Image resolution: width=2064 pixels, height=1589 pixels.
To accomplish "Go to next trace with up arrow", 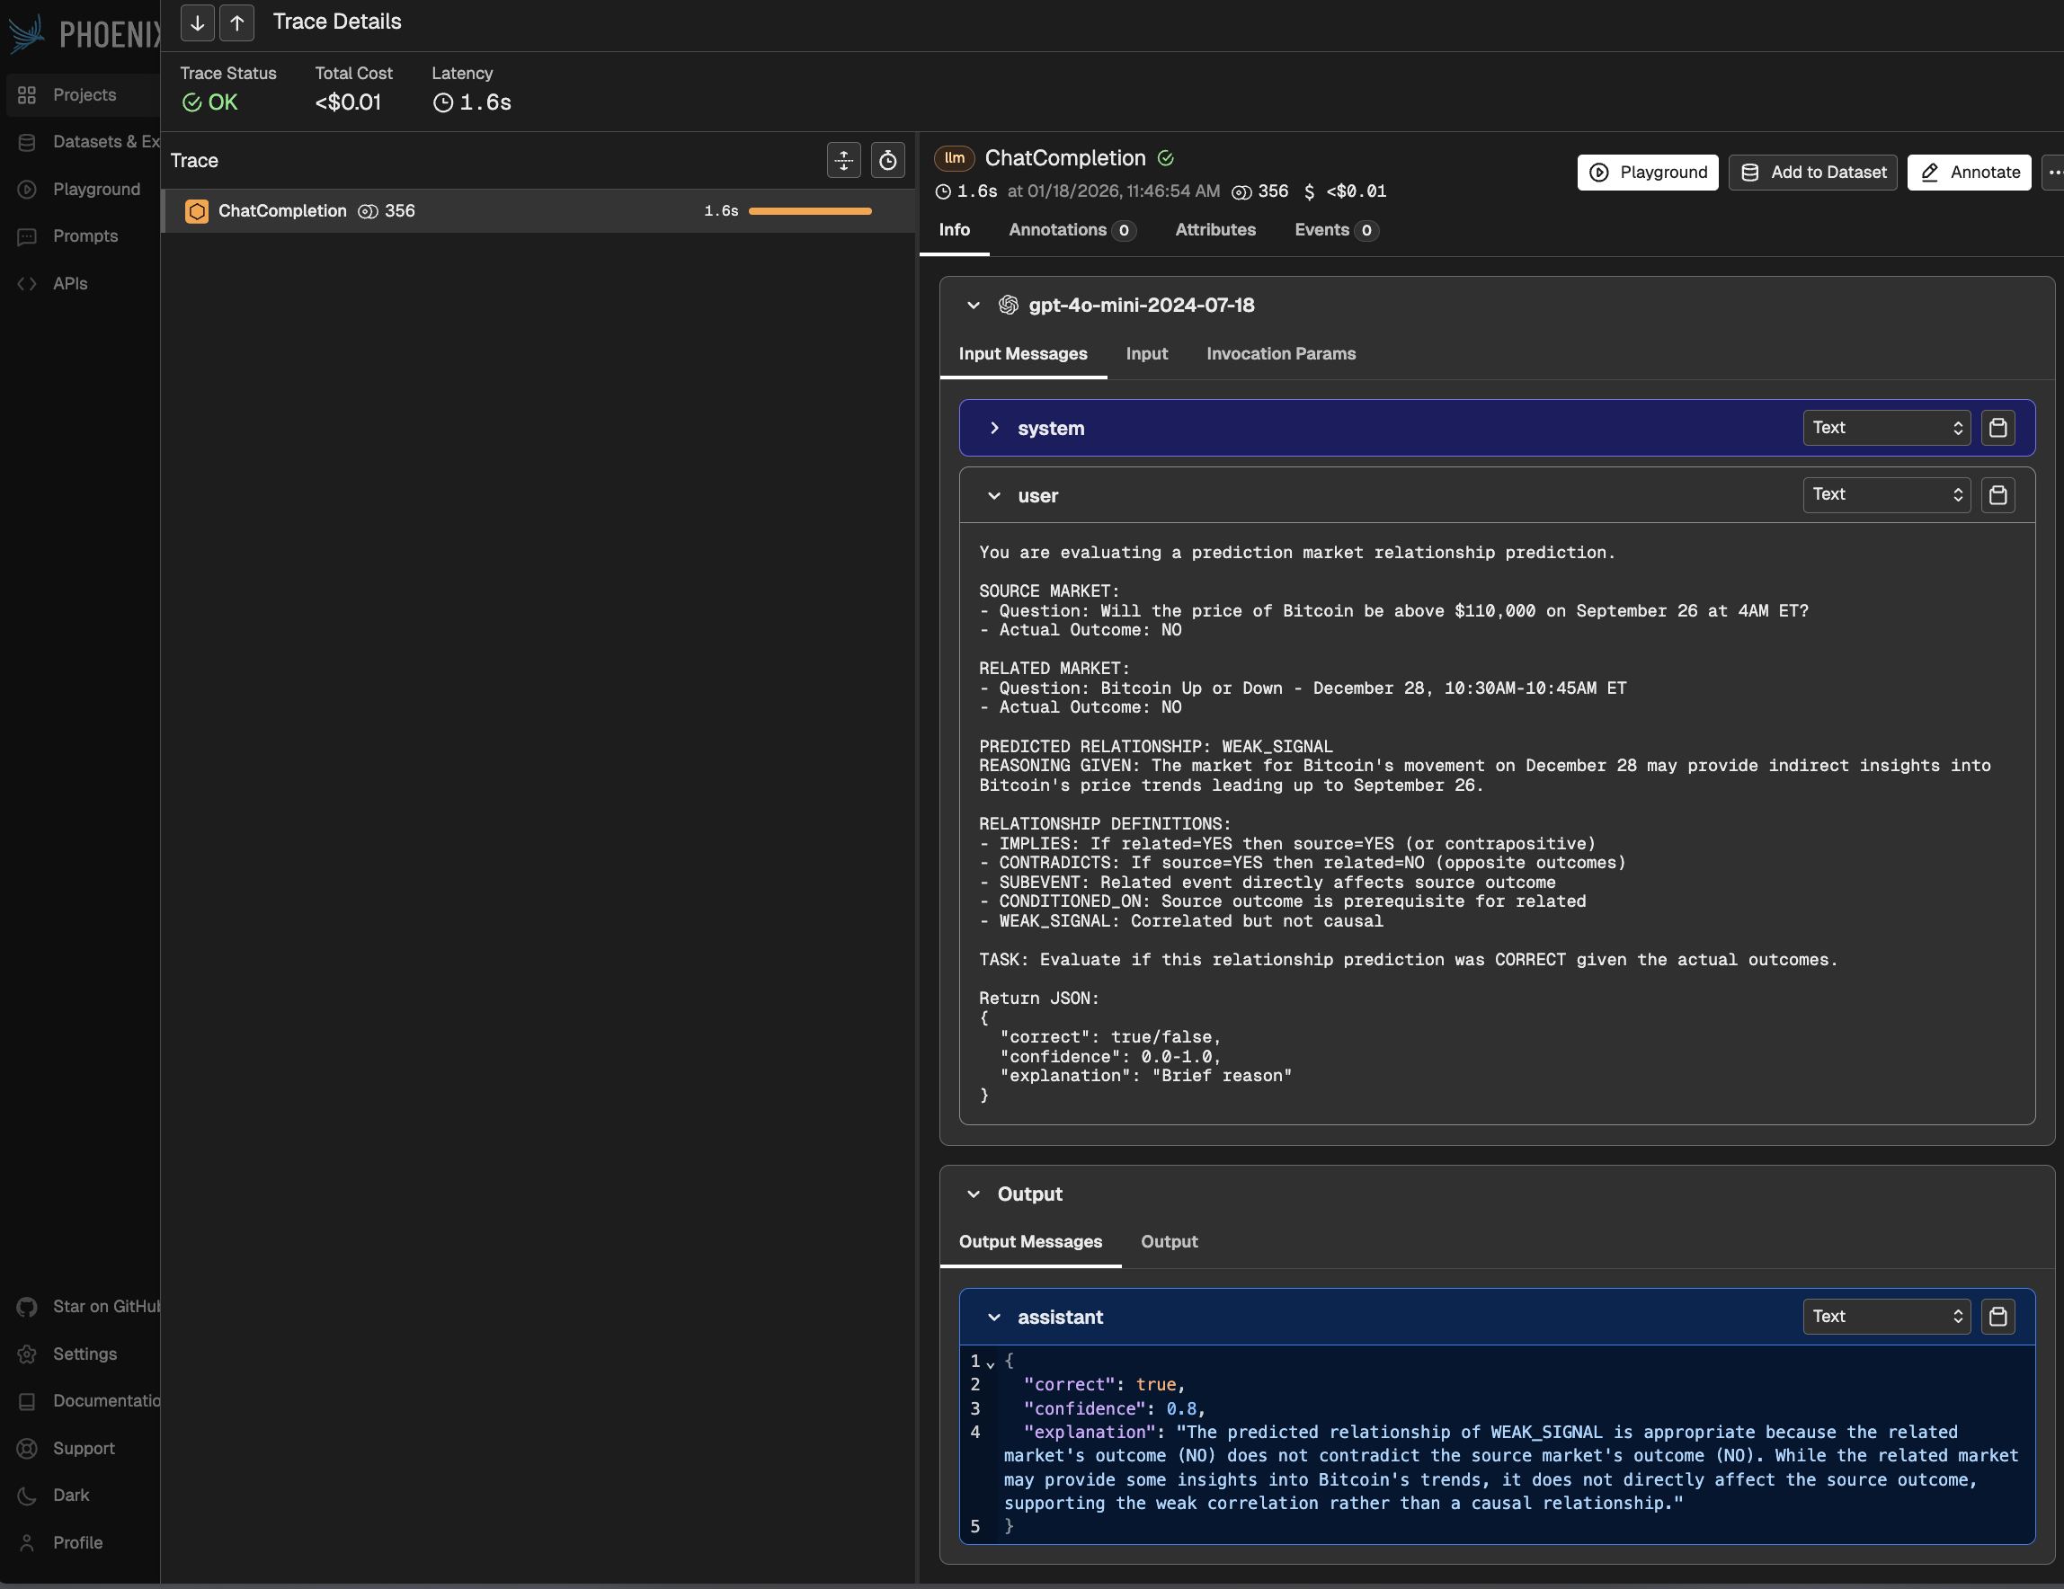I will tap(236, 22).
